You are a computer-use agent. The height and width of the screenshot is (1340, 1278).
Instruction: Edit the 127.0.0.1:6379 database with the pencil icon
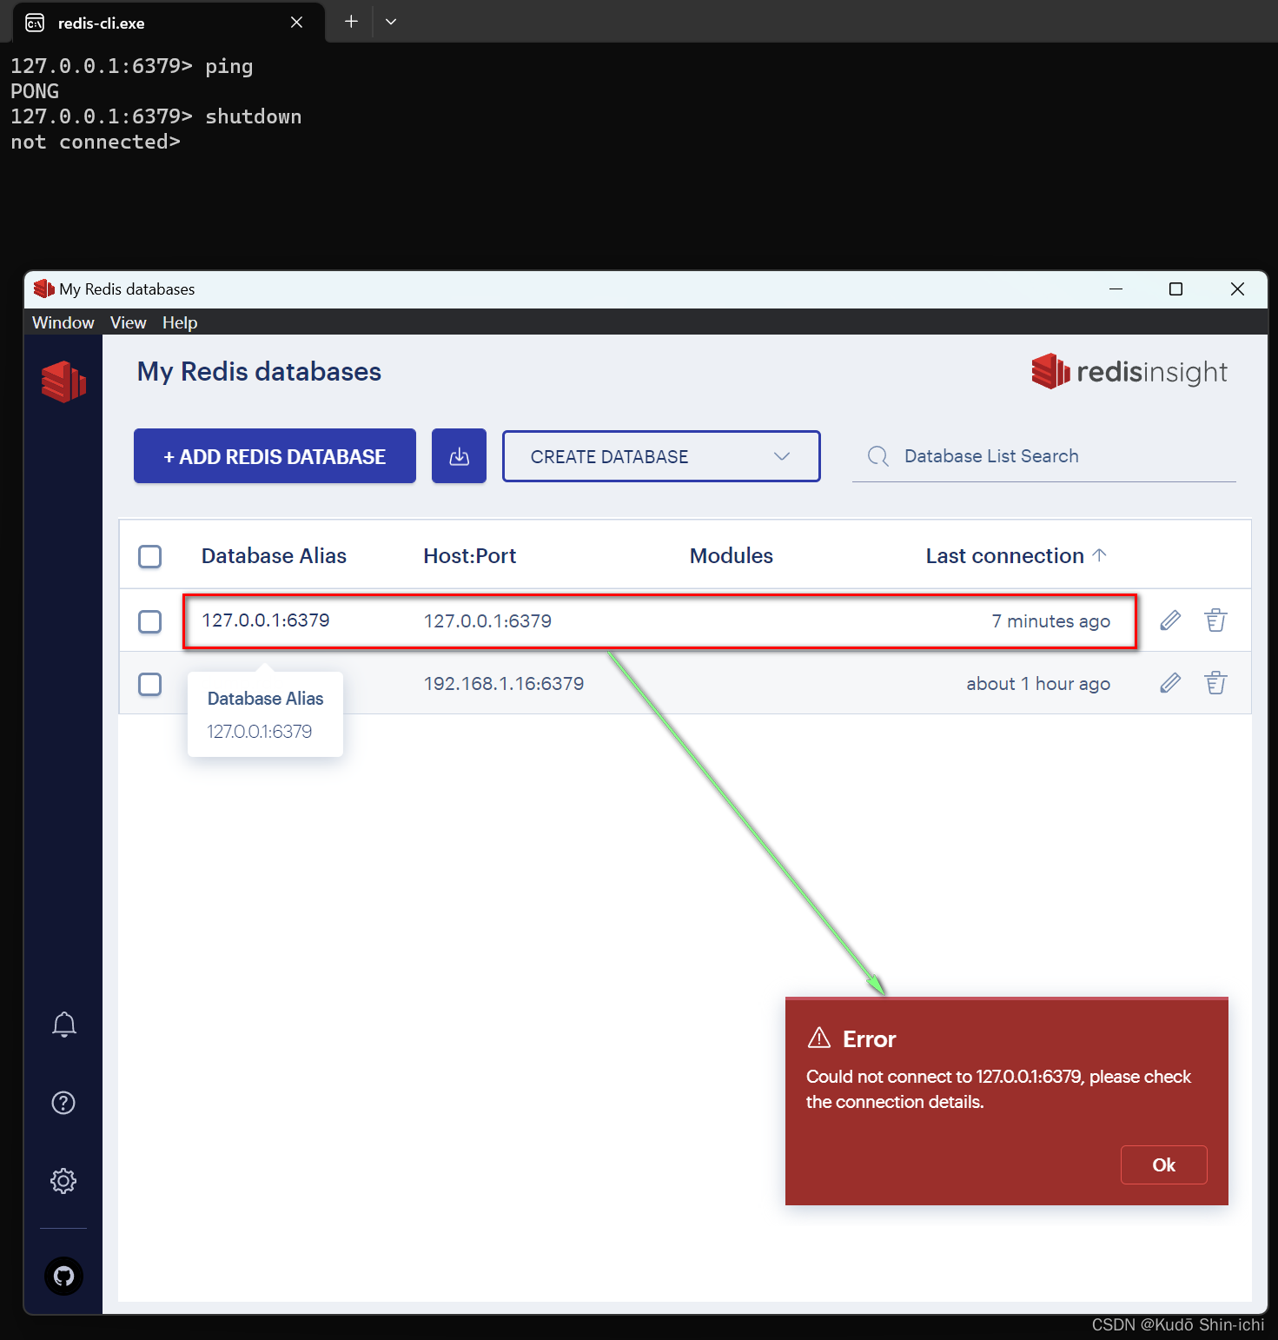(x=1170, y=620)
